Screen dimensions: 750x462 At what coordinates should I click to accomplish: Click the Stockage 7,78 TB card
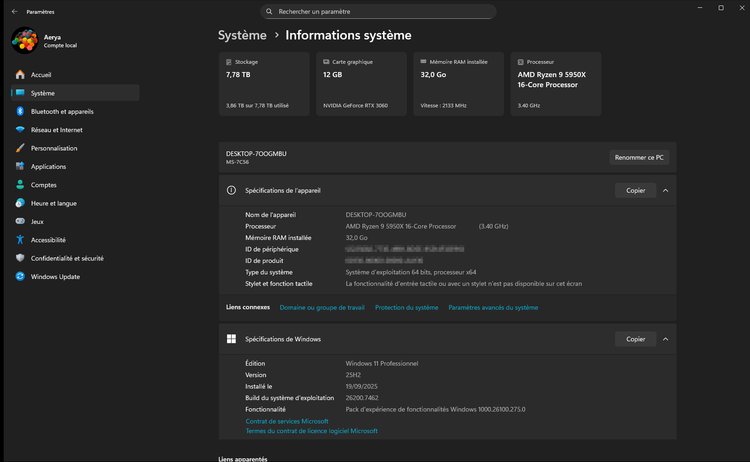pyautogui.click(x=264, y=84)
